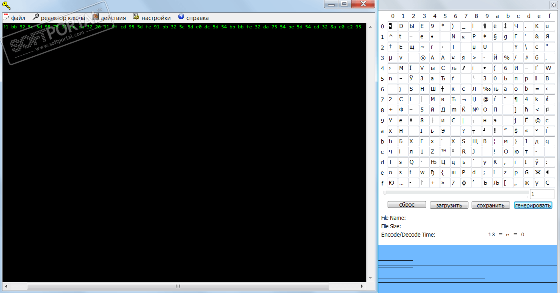Viewport: 560px width, 293px height.
Task: Click the сохранить save button
Action: point(491,205)
